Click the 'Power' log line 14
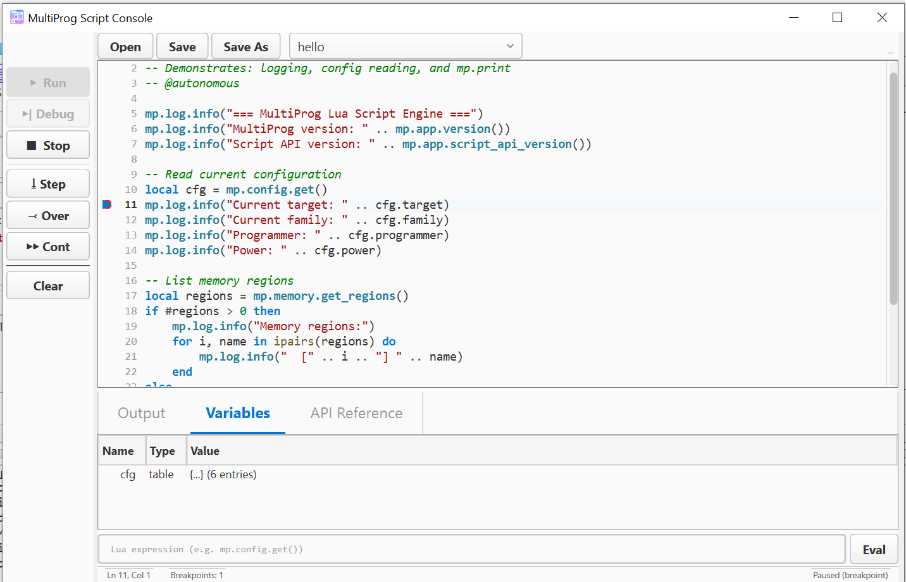906x582 pixels. [263, 250]
